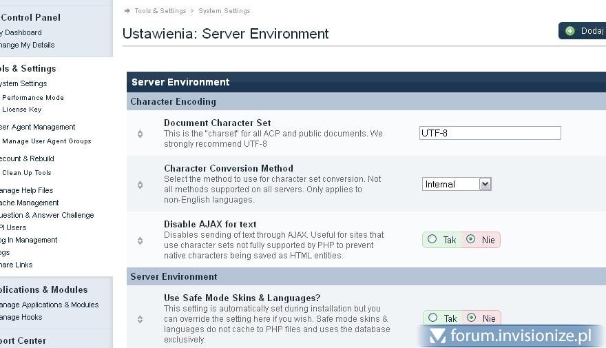Select Tak for Disable AJAX for text
The width and height of the screenshot is (606, 348).
point(432,240)
